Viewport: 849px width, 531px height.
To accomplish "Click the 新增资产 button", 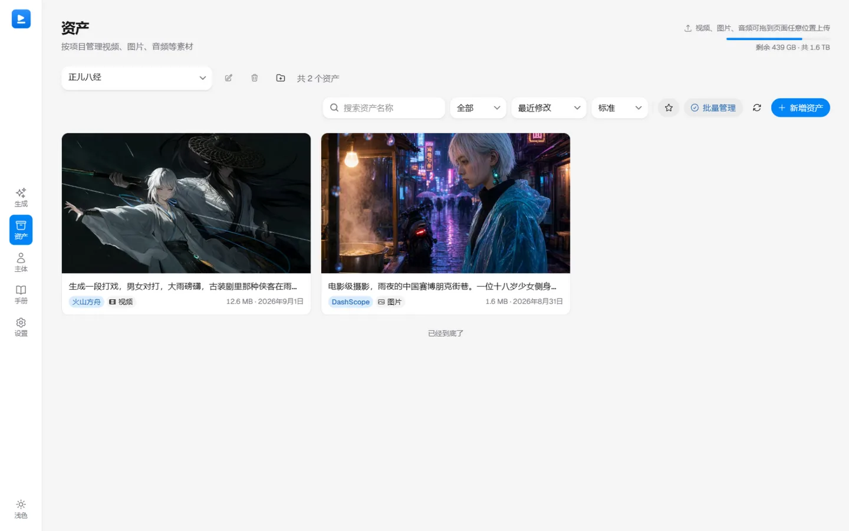I will click(x=801, y=108).
